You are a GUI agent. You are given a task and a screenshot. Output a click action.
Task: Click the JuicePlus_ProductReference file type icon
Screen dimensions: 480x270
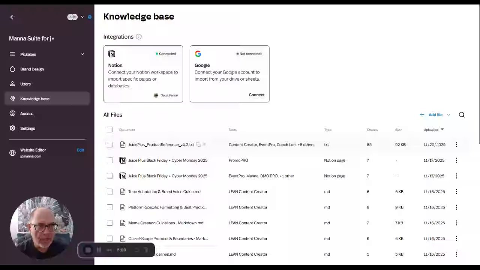[123, 145]
